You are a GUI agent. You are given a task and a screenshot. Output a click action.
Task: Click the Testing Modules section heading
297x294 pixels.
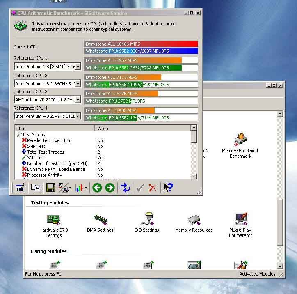(50, 203)
